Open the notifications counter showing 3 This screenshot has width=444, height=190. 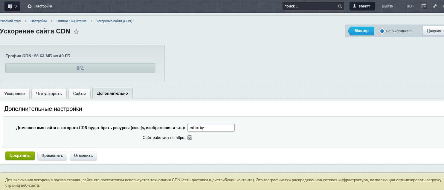(12, 6)
